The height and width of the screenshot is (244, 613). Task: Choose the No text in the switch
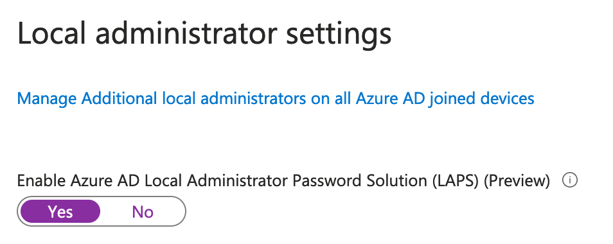pos(143,212)
